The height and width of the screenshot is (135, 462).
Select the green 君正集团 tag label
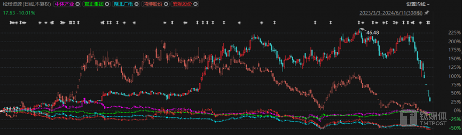(94, 4)
